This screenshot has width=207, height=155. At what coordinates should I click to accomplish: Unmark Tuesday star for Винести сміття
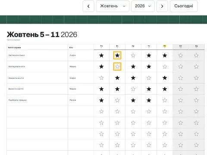117,89
